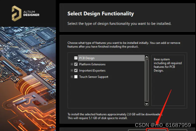The image size is (196, 131).
Task: Click the 'Base system including all required' description
Action: pyautogui.click(x=168, y=65)
